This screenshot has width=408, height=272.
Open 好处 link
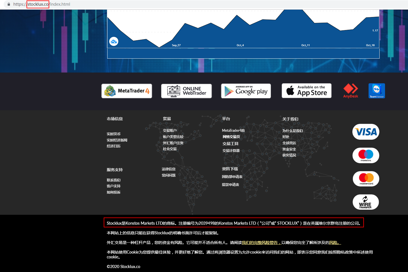(286, 137)
